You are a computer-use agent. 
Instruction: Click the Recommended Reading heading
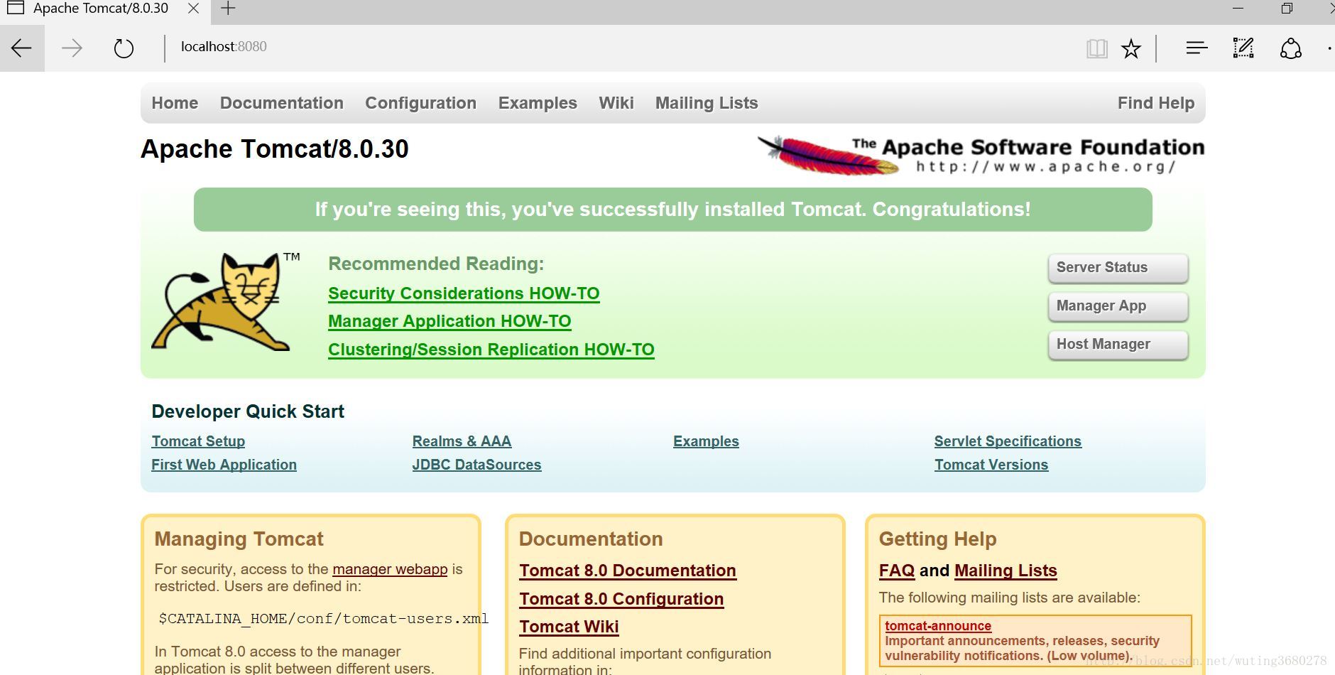click(436, 264)
